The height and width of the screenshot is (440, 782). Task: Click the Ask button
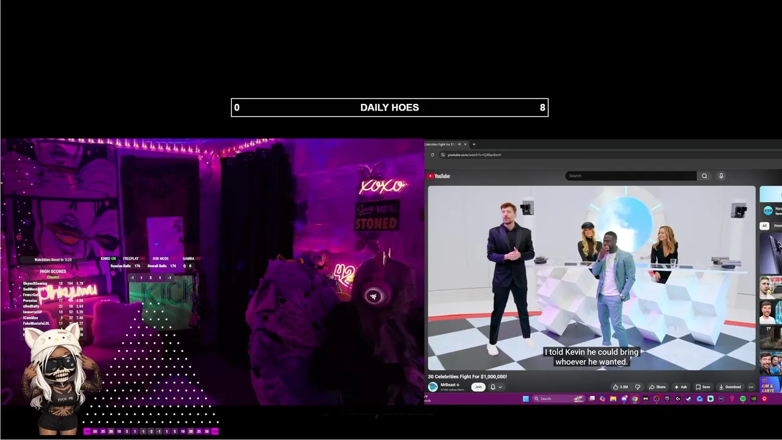[x=681, y=387]
